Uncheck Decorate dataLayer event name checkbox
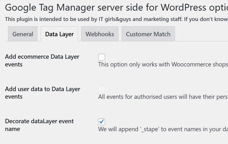The height and width of the screenshot is (144, 228). 102,122
